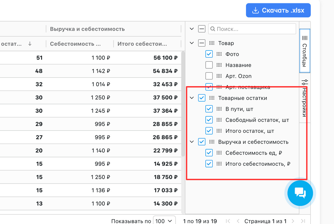Open the rows-per-page dropdown showing 100
The height and width of the screenshot is (224, 334).
coord(164,221)
